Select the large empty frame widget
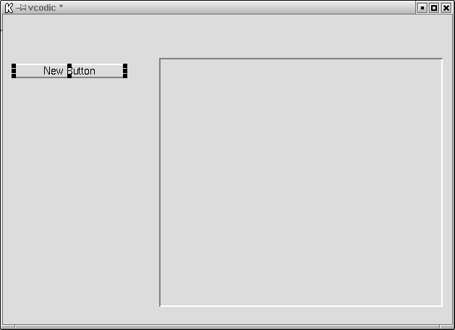455x330 pixels. point(301,182)
